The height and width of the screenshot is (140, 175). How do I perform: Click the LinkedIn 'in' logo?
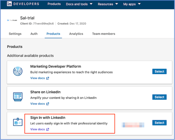(9, 4)
